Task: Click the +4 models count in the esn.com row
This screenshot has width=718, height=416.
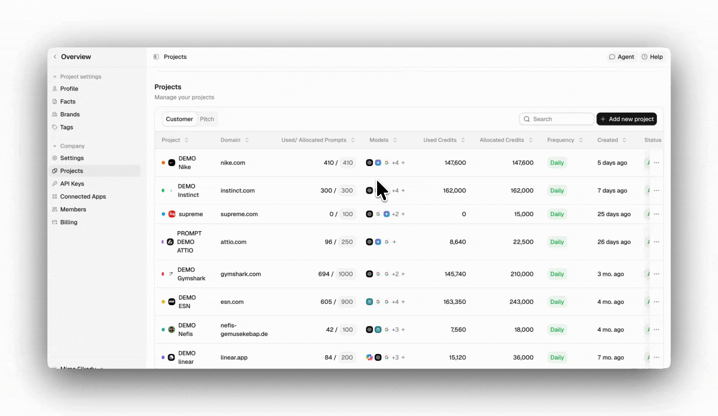Action: click(395, 302)
